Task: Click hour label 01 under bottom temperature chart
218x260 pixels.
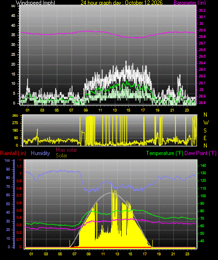Action: 31,254
